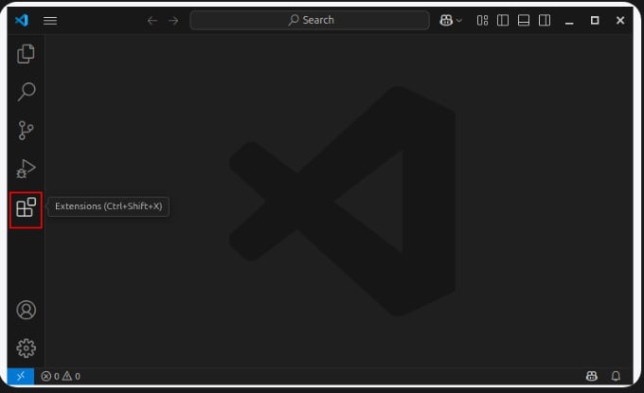
Task: Toggle the secondary side bar
Action: [545, 20]
